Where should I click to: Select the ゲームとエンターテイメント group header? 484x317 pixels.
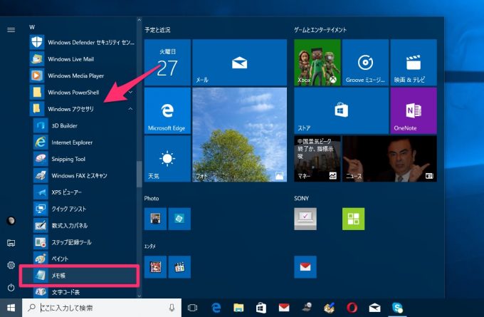coord(320,30)
